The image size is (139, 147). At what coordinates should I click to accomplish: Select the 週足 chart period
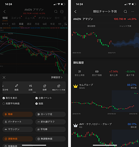pos(29,24)
